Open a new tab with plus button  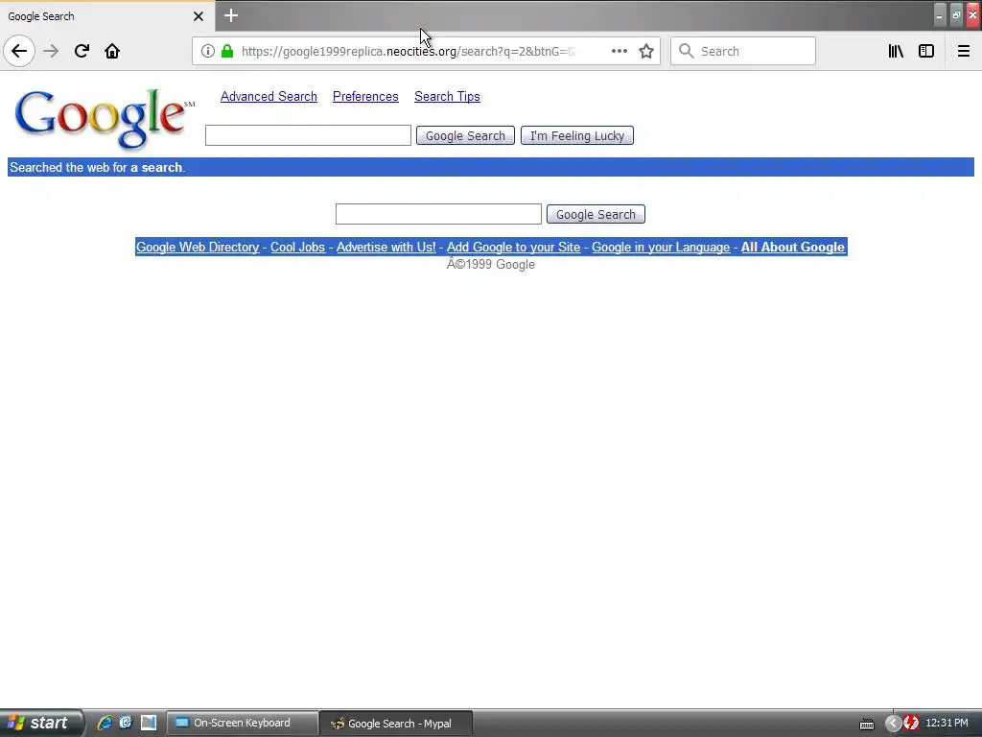click(x=230, y=15)
